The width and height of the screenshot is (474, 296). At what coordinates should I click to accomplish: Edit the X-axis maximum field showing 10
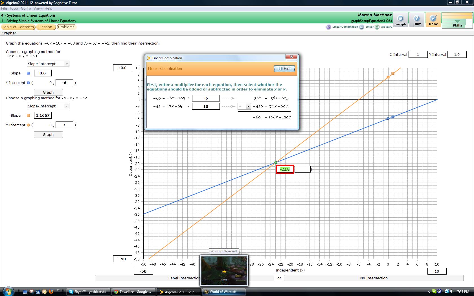[x=437, y=271]
